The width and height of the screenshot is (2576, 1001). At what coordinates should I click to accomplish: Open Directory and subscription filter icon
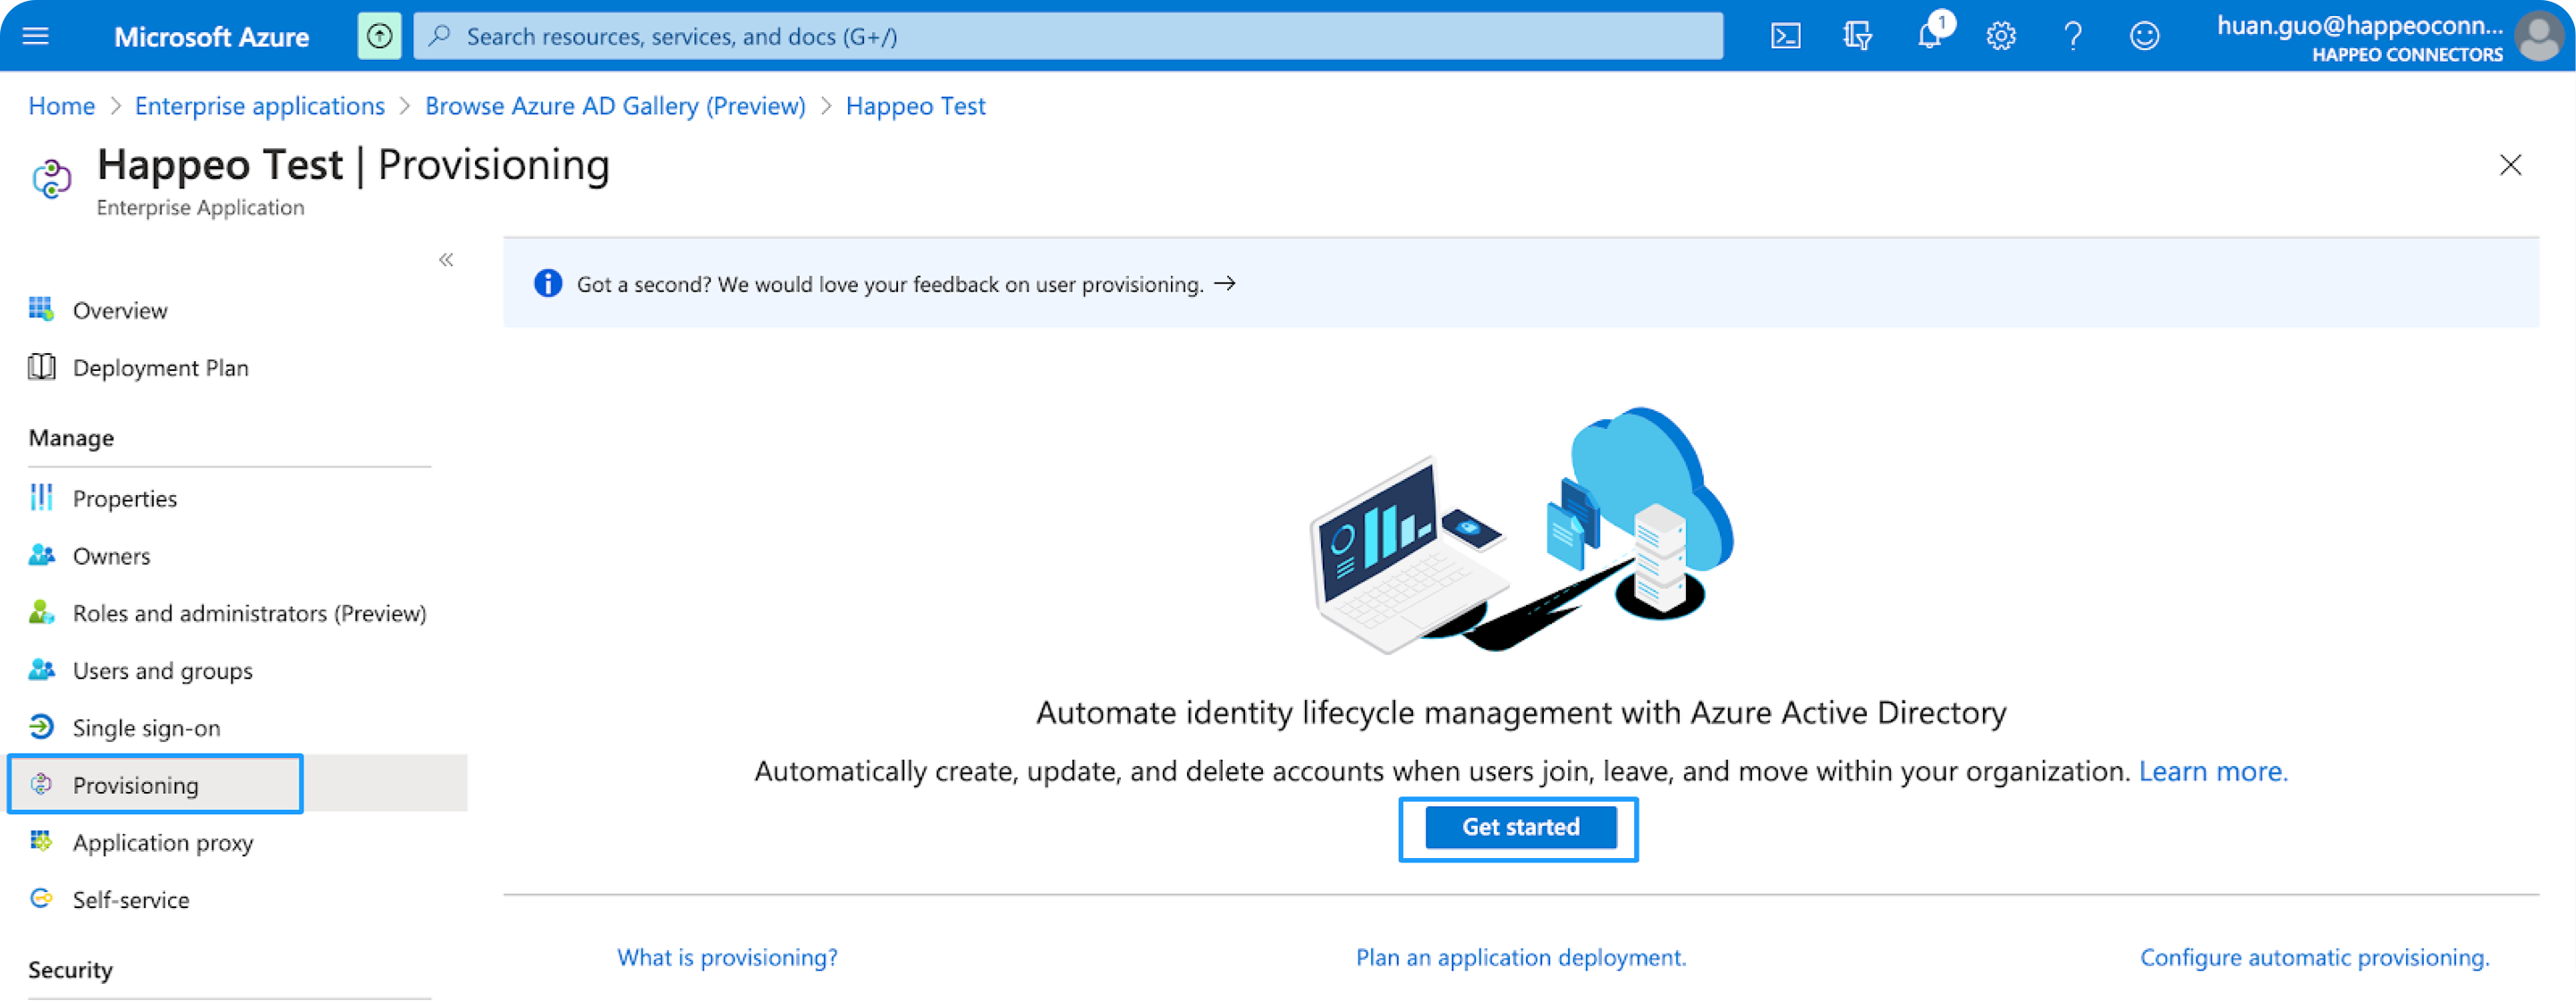(1857, 36)
